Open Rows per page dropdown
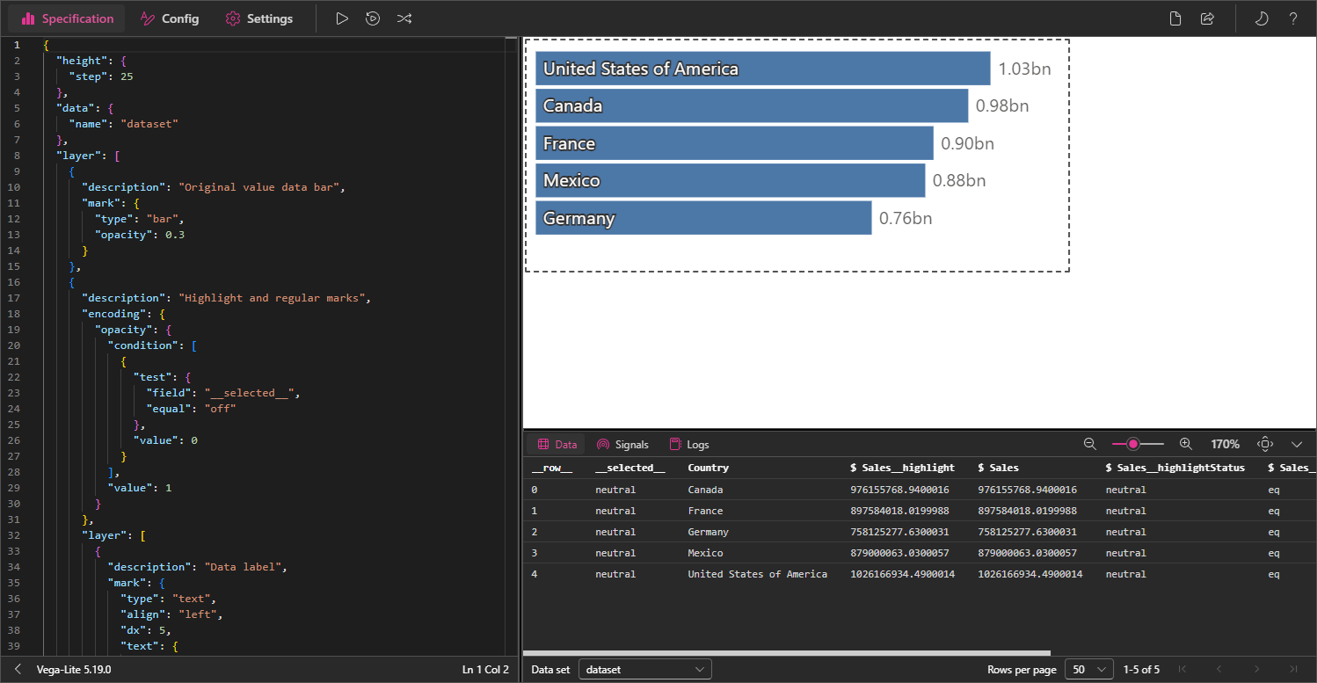1317x683 pixels. point(1089,670)
